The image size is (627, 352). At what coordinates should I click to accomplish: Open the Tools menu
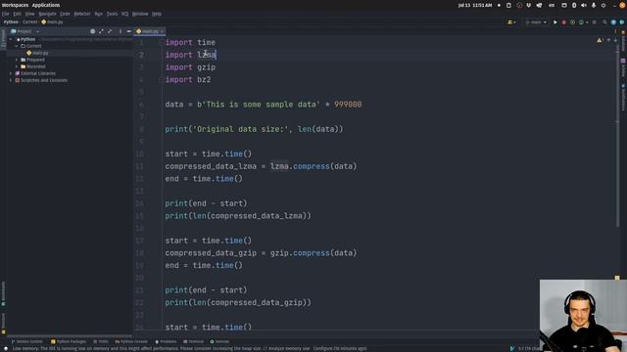click(x=112, y=14)
